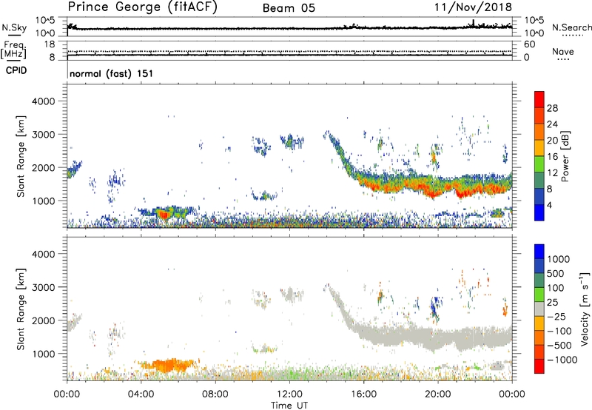Click the '60' tick on Nave axis
Screen dimensions: 592x410
click(x=530, y=44)
